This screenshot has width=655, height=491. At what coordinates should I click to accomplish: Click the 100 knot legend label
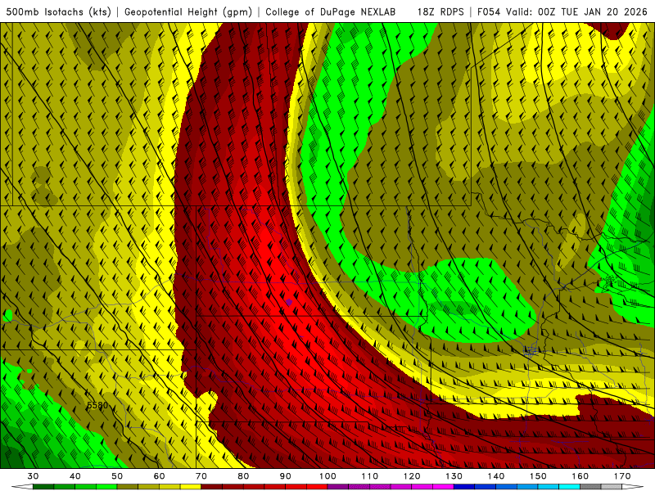[x=327, y=476]
